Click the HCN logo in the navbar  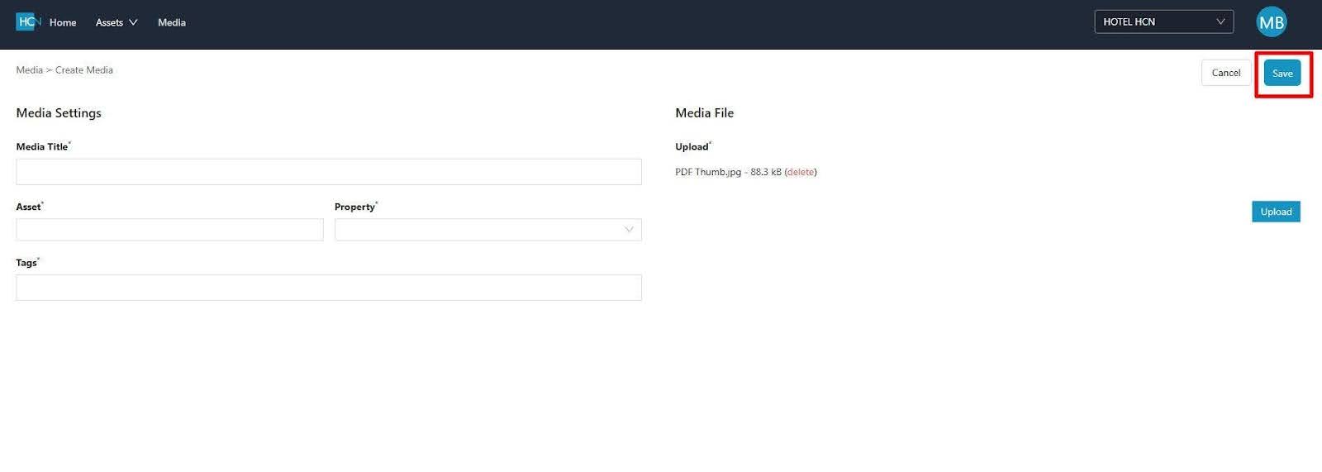click(x=28, y=22)
